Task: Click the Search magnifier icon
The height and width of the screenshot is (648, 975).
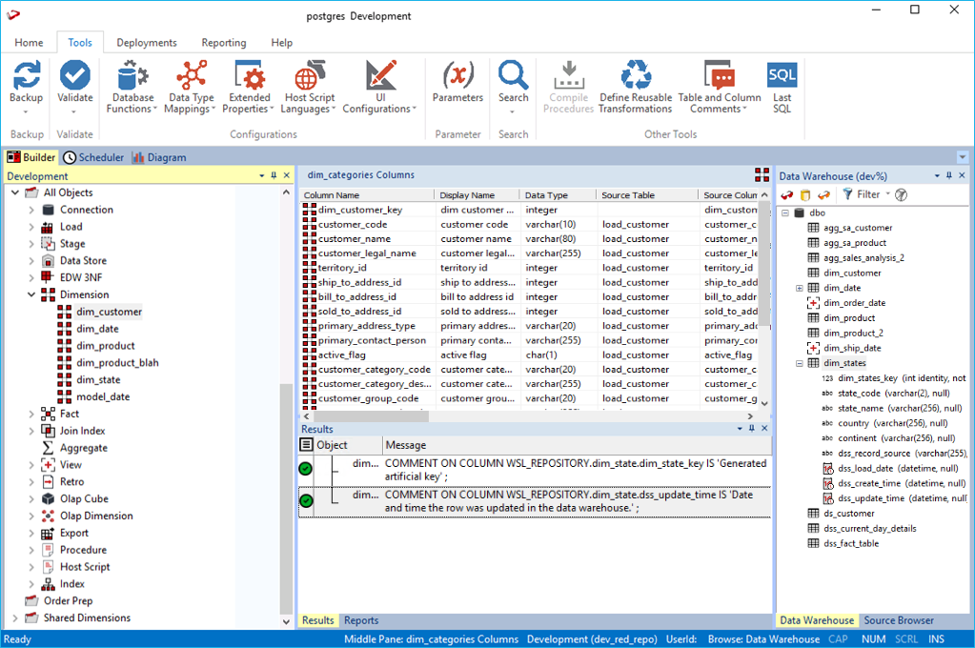Action: (513, 76)
